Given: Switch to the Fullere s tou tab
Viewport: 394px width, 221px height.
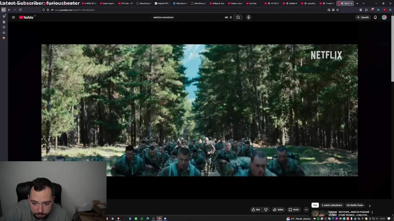Looking at the screenshot, I should (235, 3).
